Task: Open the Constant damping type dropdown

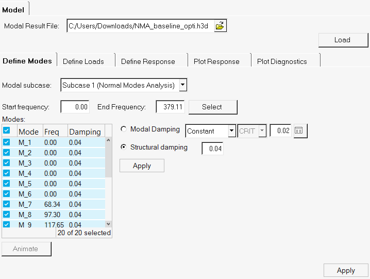Action: tap(231, 131)
